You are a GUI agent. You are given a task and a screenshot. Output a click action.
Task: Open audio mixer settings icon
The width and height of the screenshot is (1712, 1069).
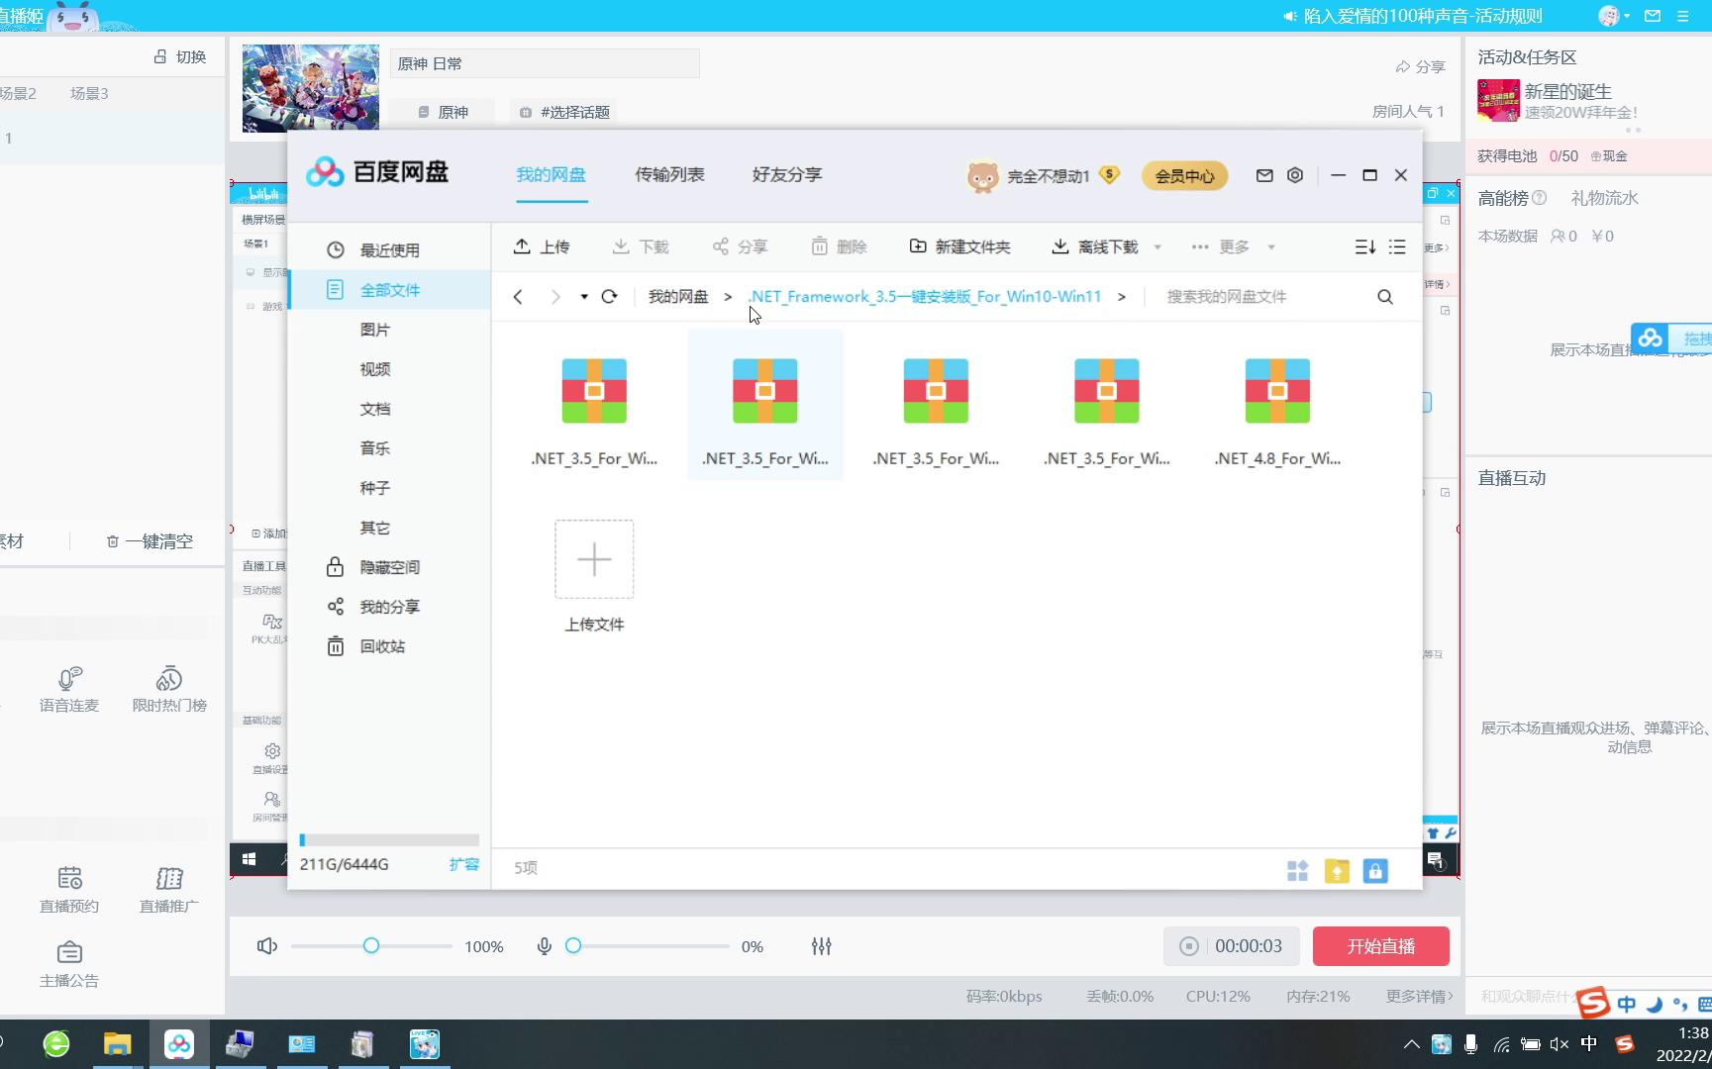click(x=821, y=946)
